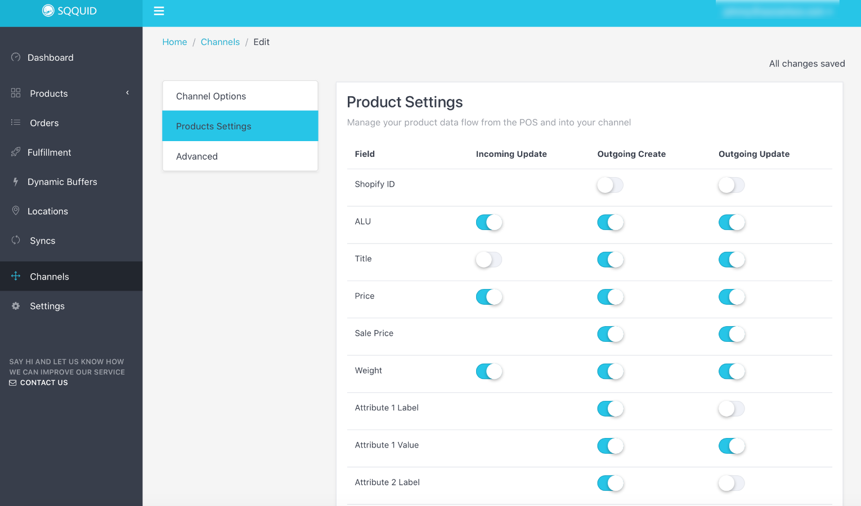Select the Locations pin icon

tap(16, 211)
